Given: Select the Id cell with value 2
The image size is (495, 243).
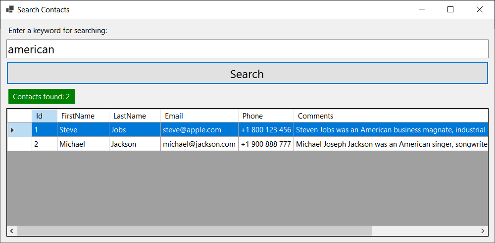Looking at the screenshot, I should (45, 144).
